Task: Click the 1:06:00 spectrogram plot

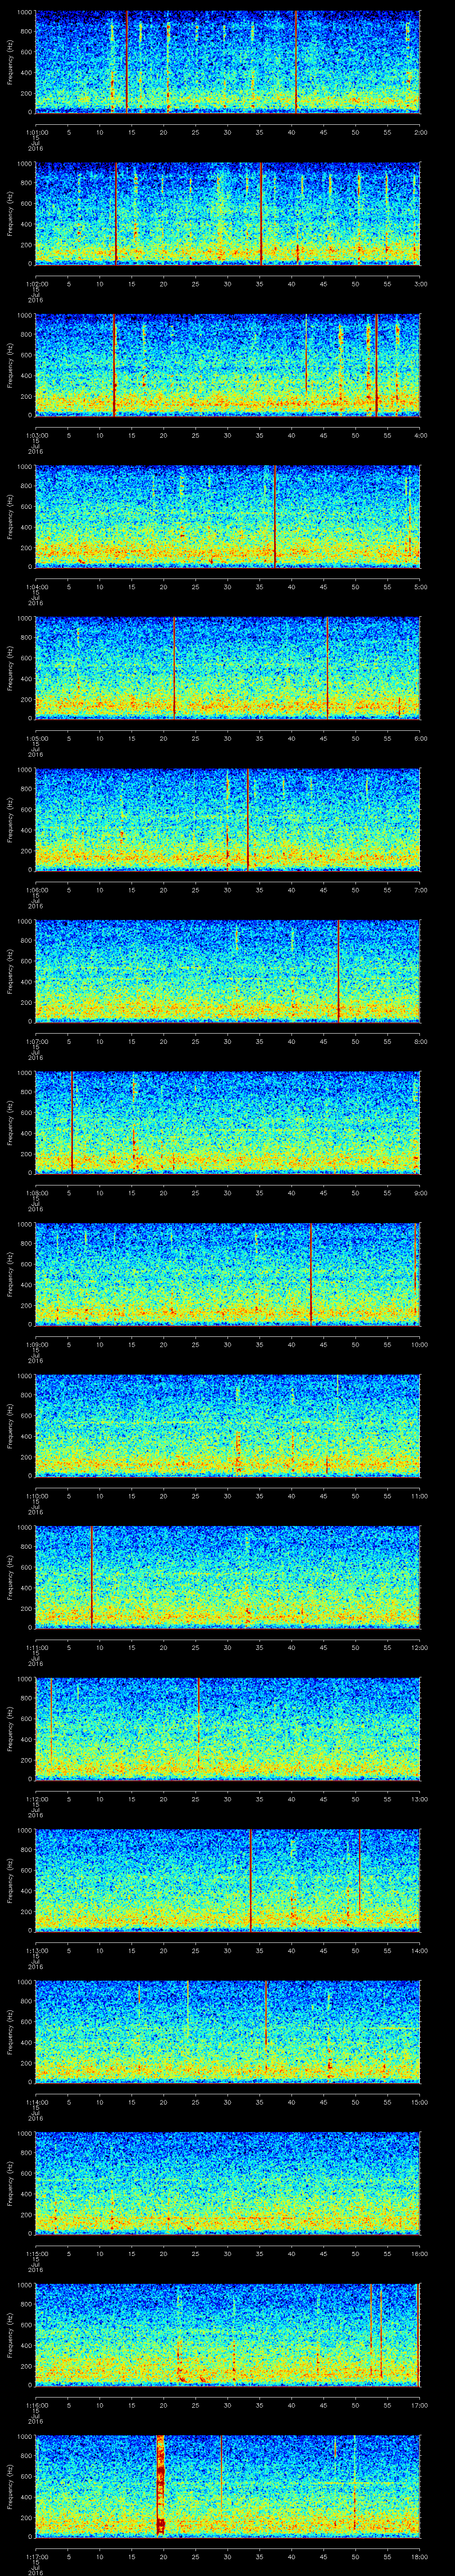Action: click(227, 819)
